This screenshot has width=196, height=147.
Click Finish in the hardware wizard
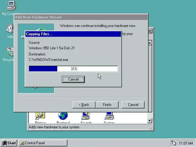click(x=107, y=105)
